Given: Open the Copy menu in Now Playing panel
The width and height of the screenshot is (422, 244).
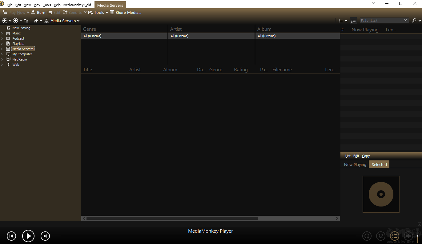Looking at the screenshot, I should (366, 156).
